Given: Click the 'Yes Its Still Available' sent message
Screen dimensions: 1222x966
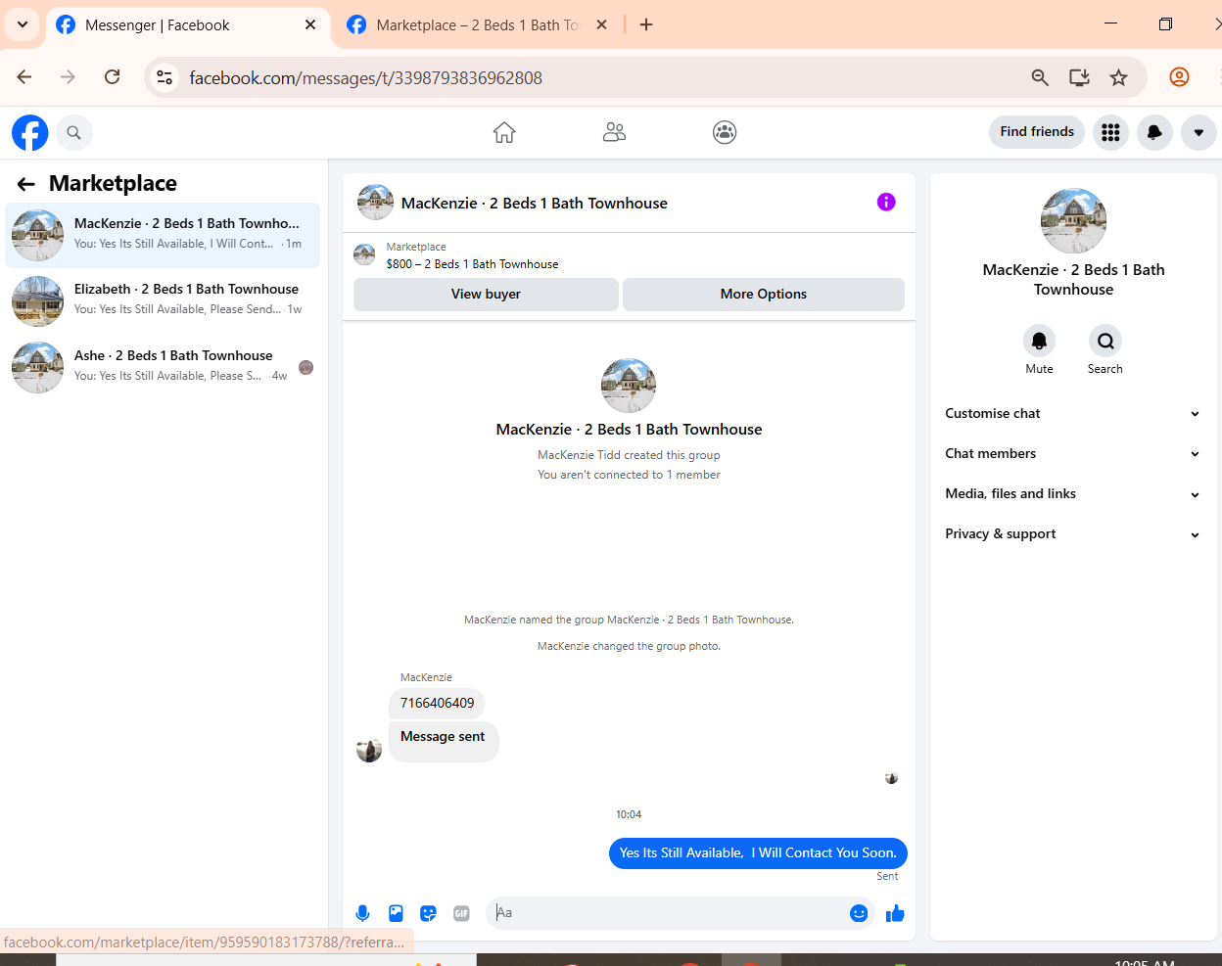Looking at the screenshot, I should pos(758,853).
